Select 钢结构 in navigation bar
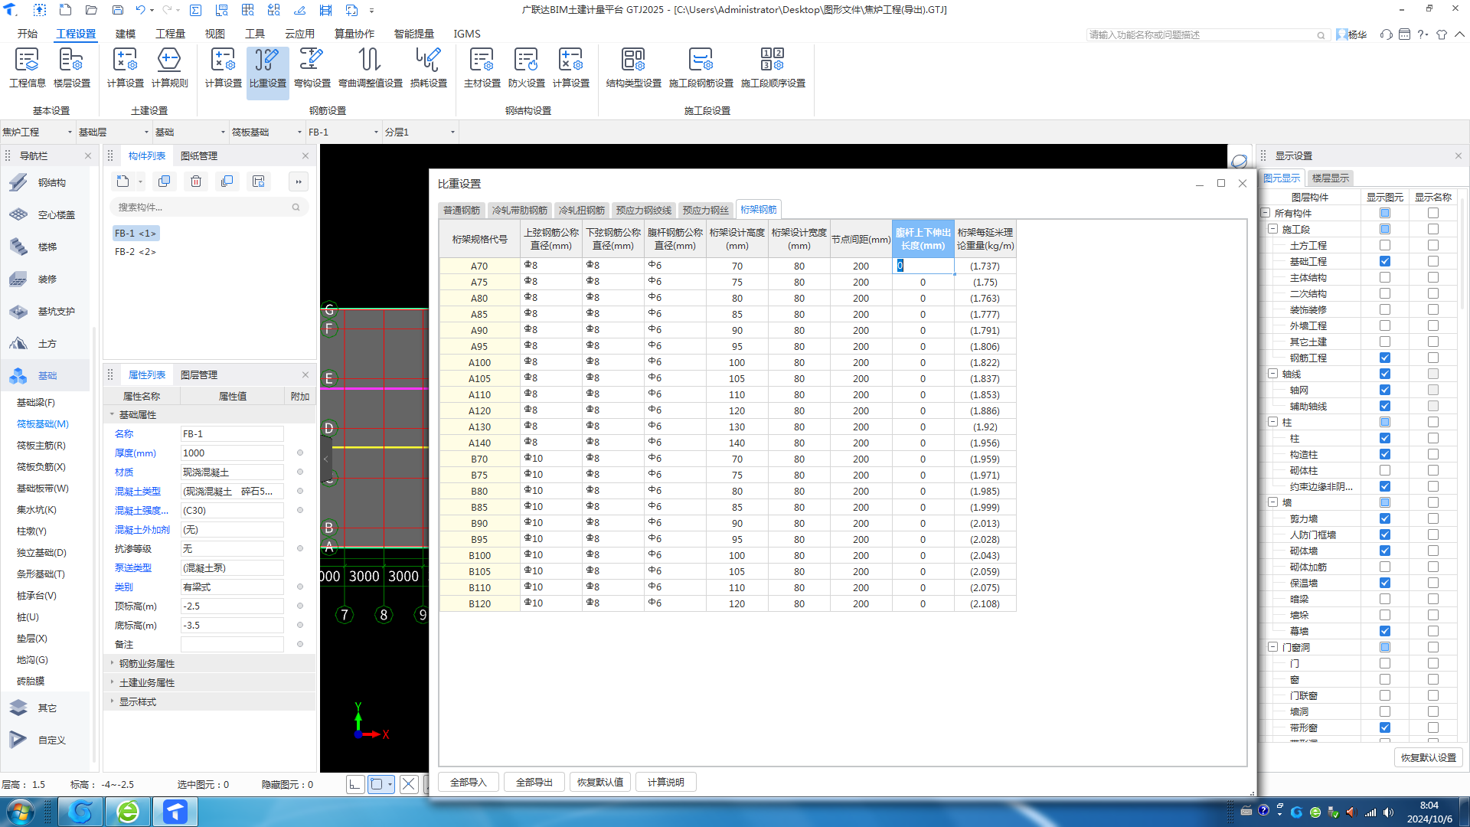 point(44,182)
